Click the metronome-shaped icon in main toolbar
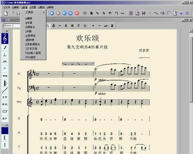This screenshot has height=154, width=193. coord(91,13)
